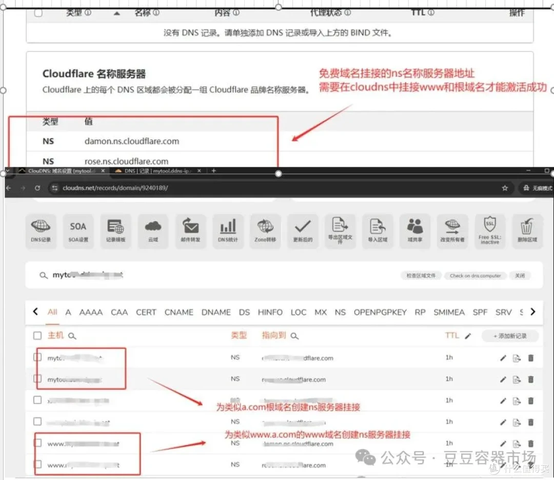Click the sort arrow beside 名称 column

(116, 13)
